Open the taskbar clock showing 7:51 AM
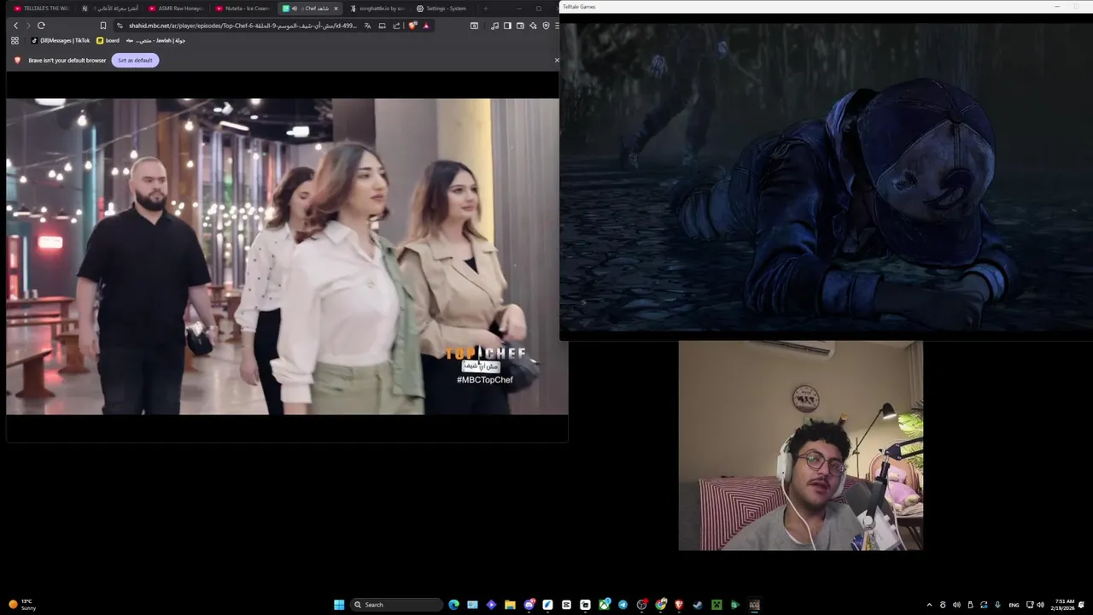The image size is (1093, 615). coord(1064,605)
